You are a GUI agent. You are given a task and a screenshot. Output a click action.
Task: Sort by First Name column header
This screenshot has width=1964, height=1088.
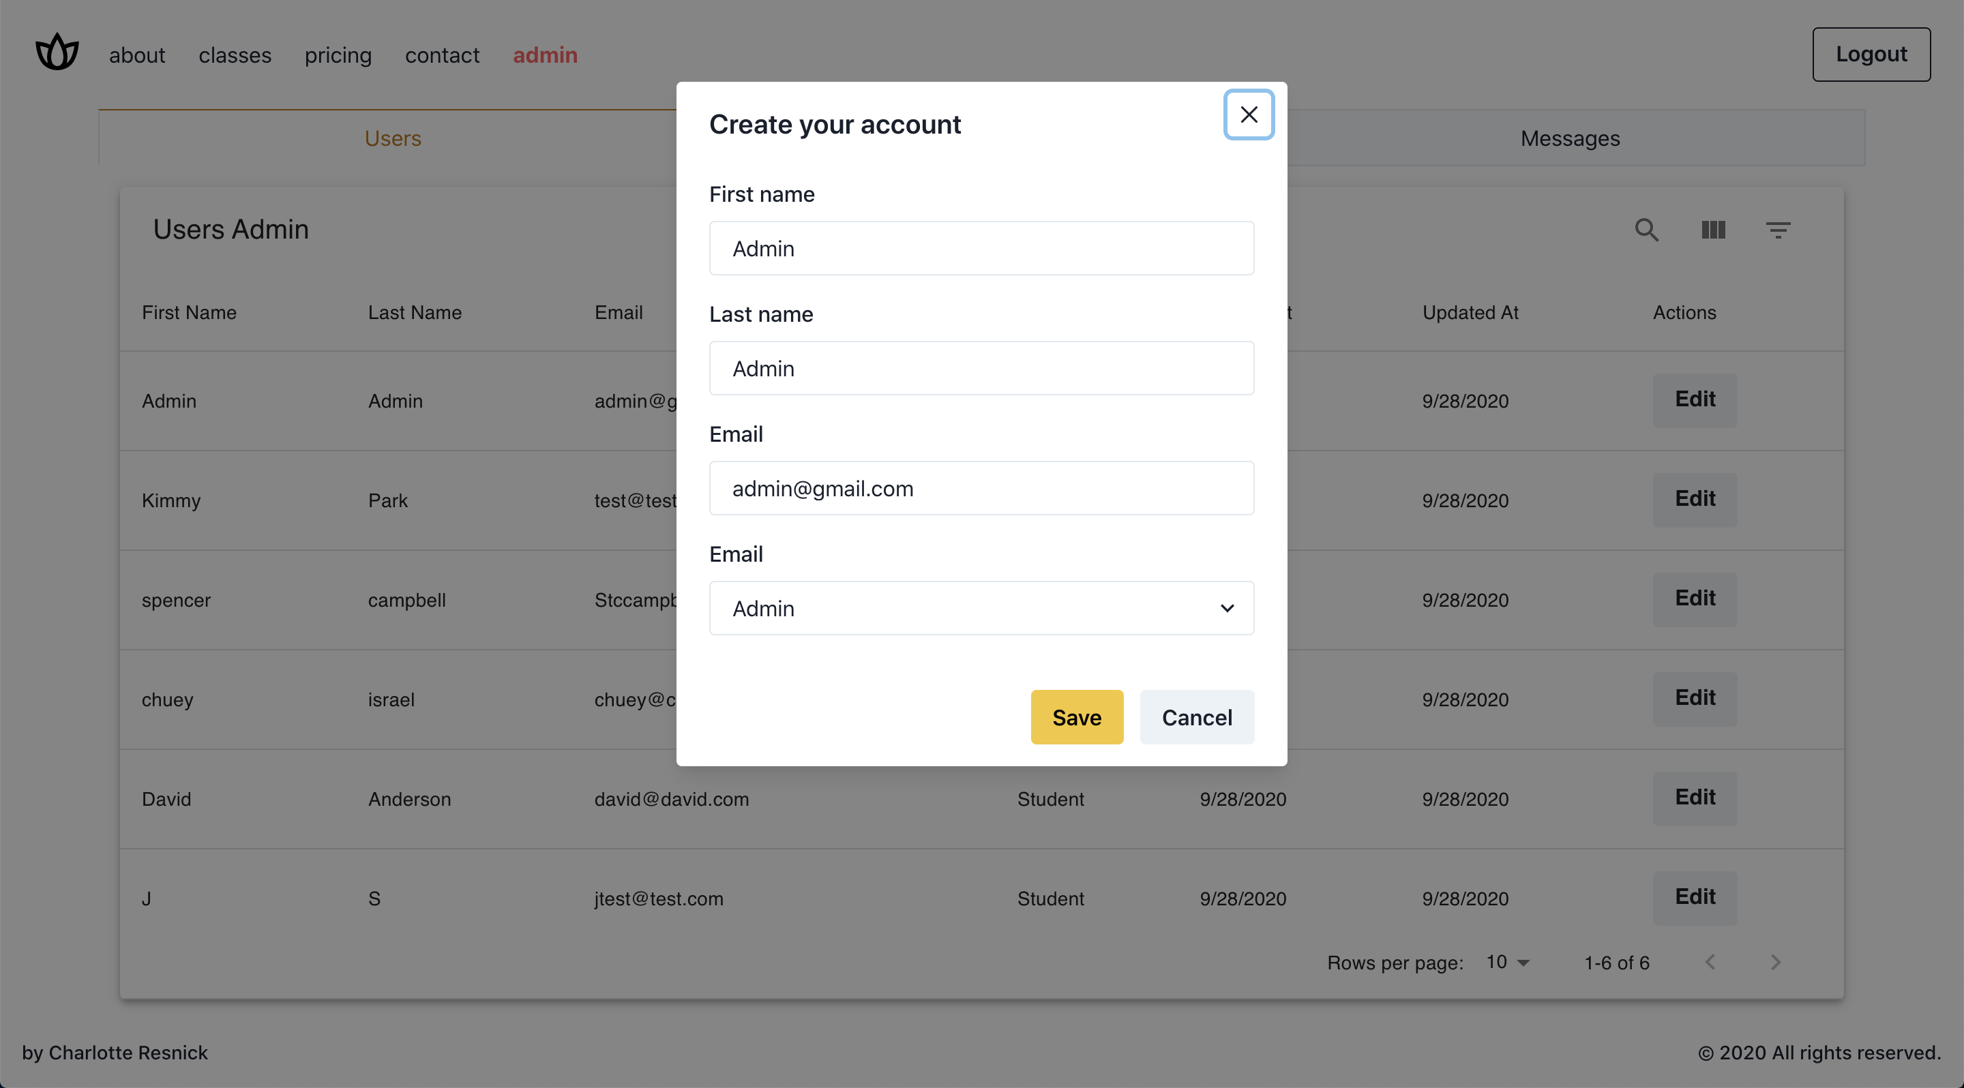coord(189,312)
